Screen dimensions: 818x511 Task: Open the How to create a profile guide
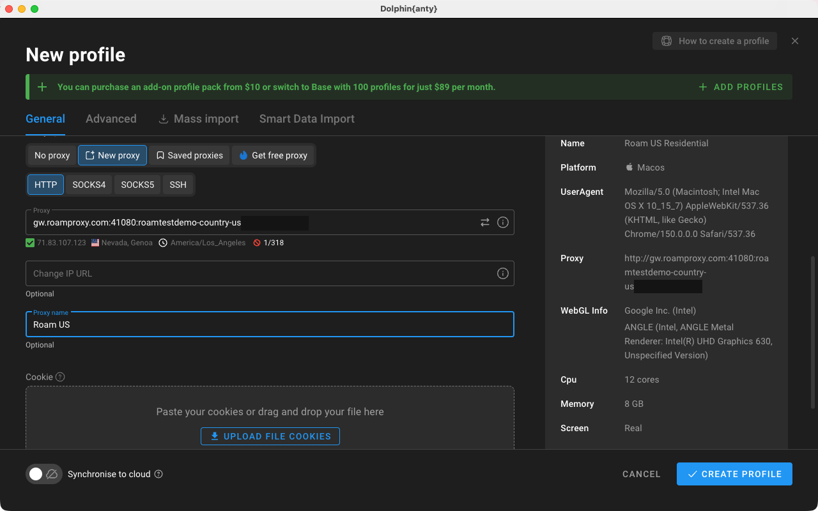point(714,41)
